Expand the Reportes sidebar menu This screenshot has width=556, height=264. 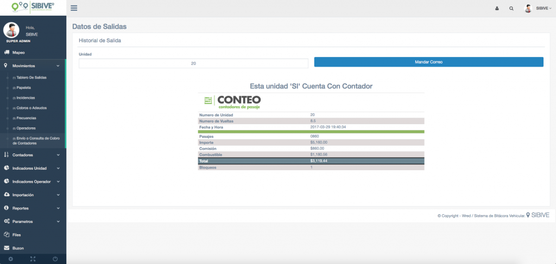pyautogui.click(x=31, y=208)
